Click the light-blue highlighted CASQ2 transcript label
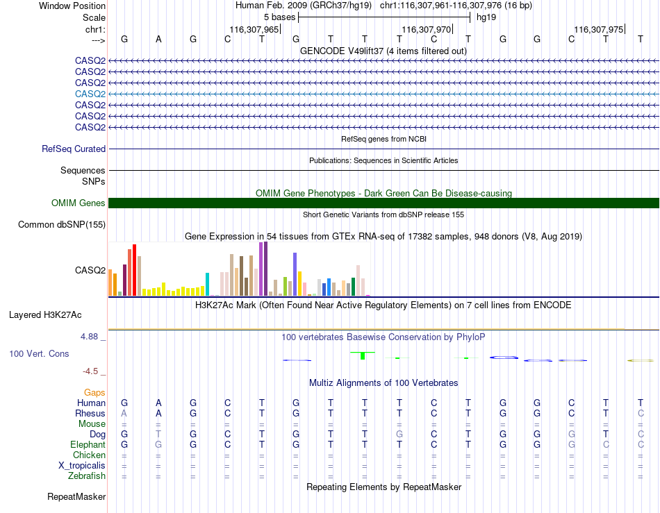 click(x=90, y=94)
